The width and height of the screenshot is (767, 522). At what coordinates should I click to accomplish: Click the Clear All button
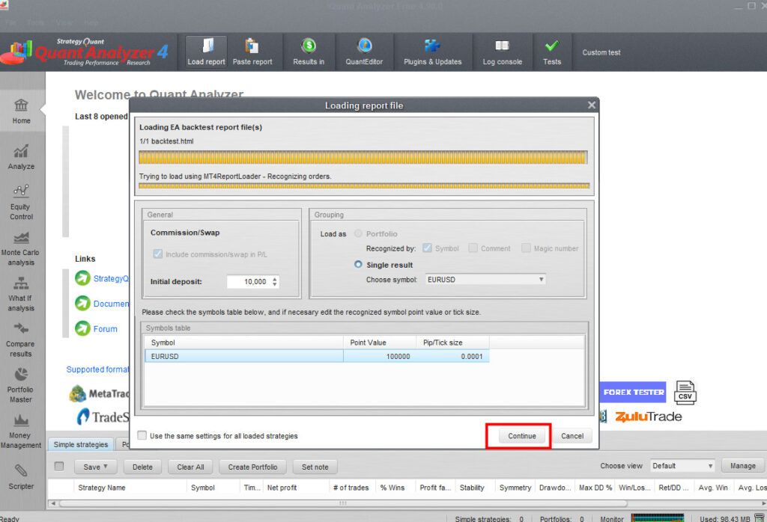(190, 467)
